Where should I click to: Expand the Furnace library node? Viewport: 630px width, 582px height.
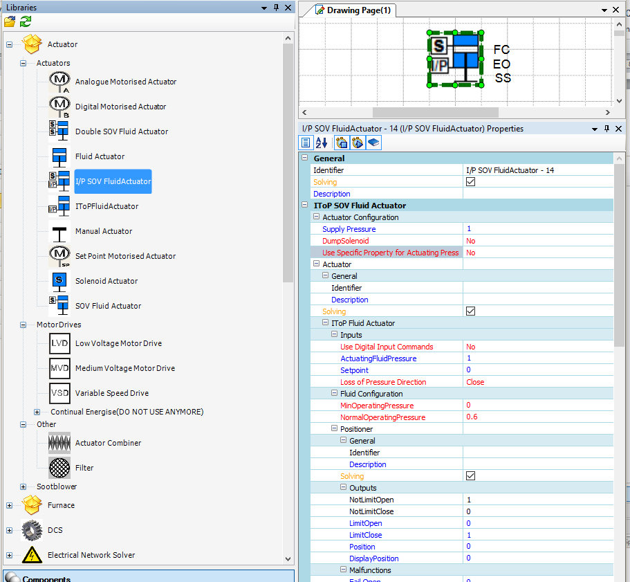point(10,505)
